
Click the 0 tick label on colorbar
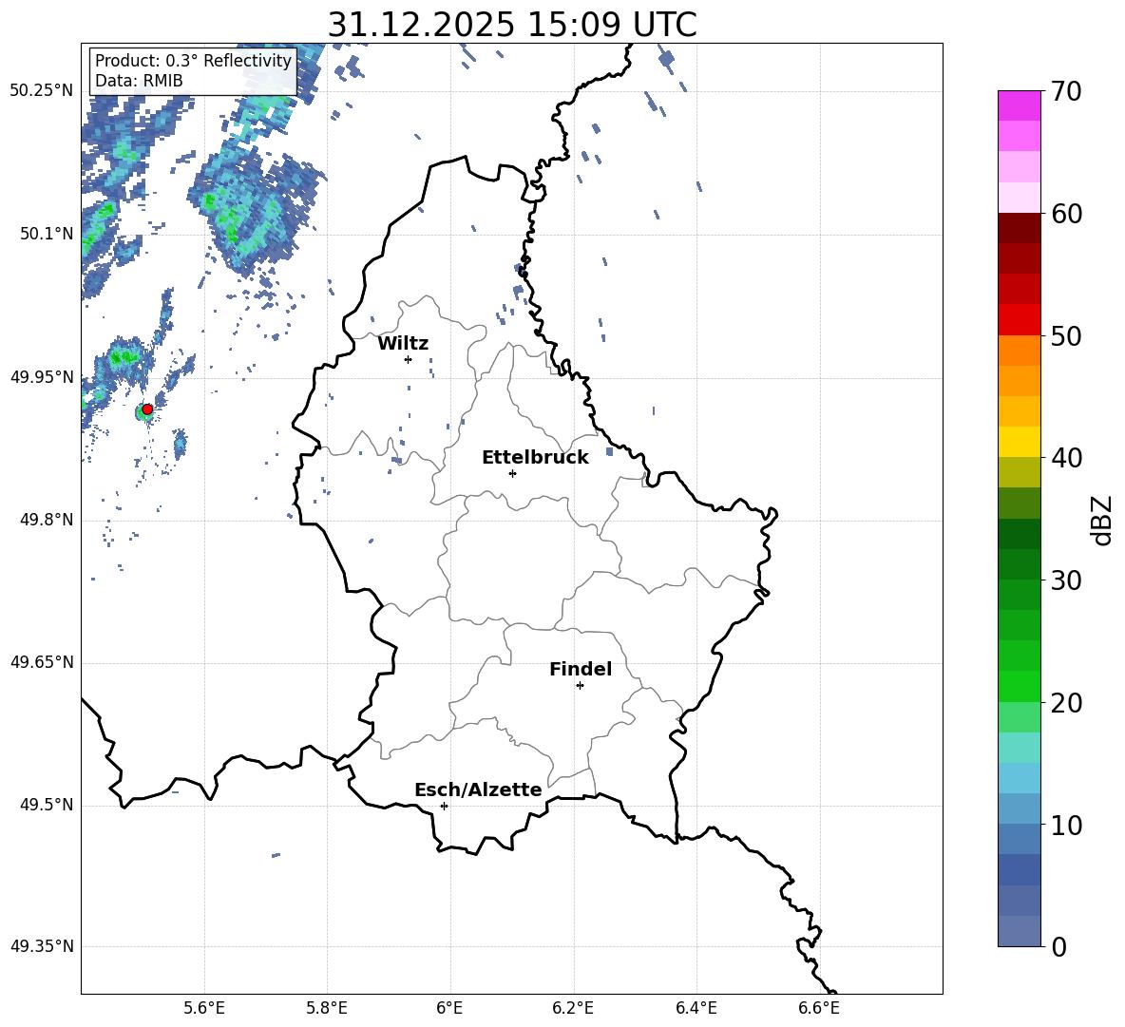[x=1058, y=946]
